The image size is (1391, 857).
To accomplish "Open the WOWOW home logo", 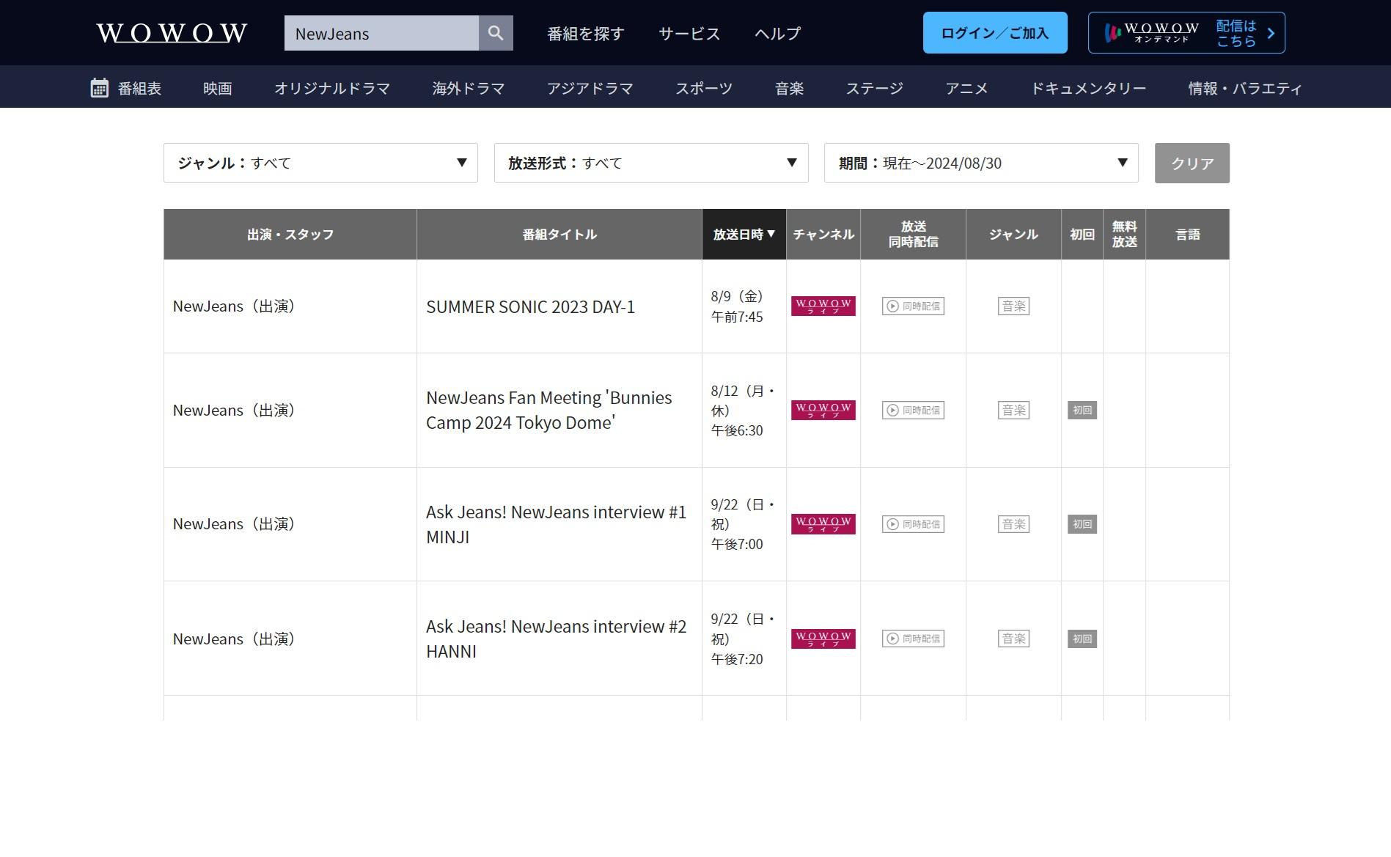I will (172, 33).
